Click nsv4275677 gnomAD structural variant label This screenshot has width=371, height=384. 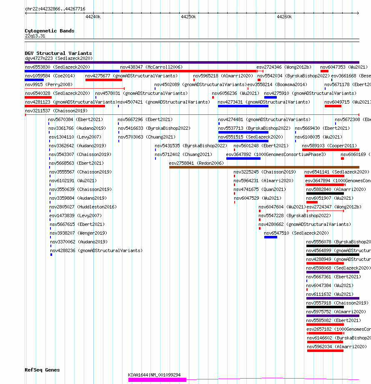click(x=131, y=76)
